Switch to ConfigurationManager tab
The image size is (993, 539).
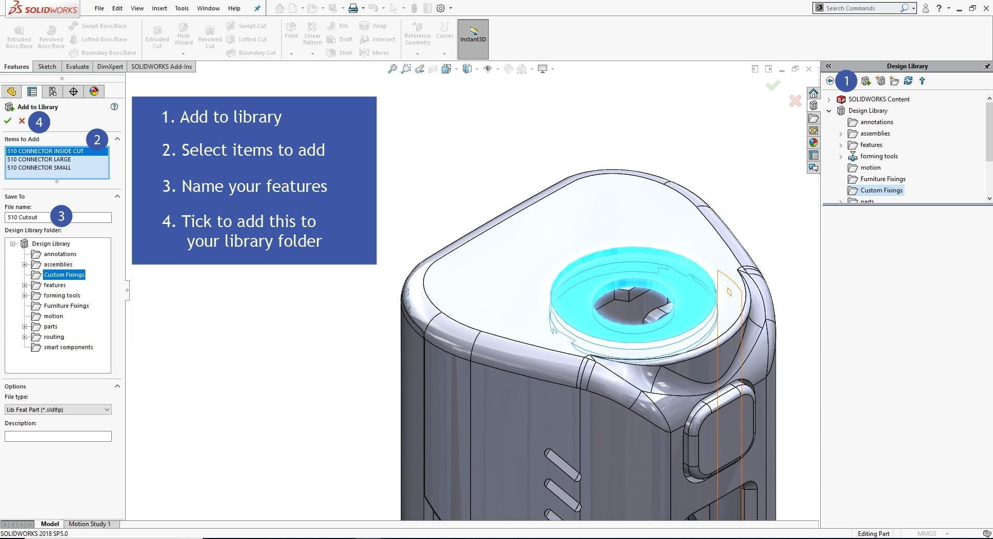pos(53,92)
